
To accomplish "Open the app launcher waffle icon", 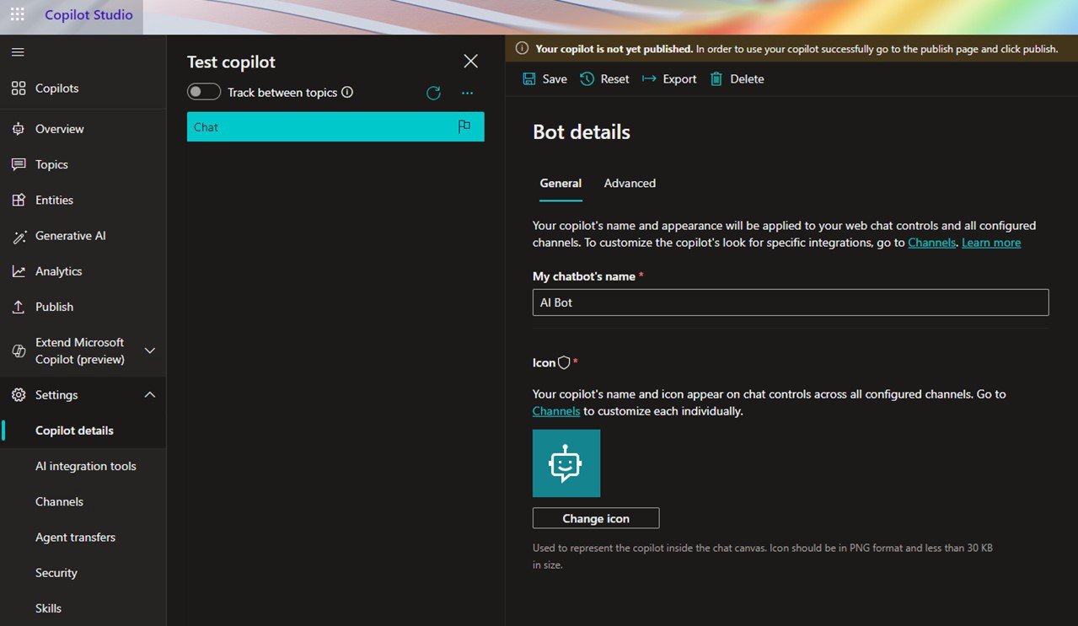I will pos(17,15).
